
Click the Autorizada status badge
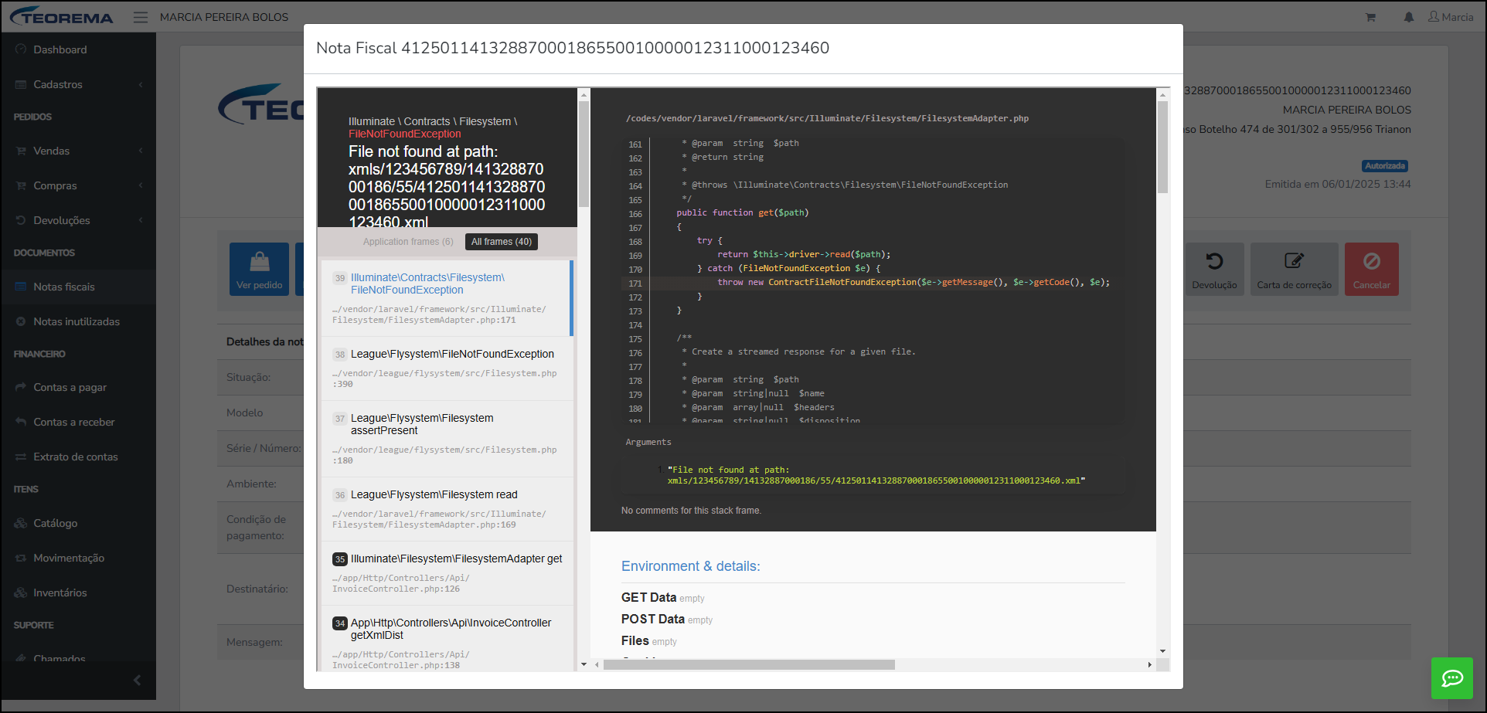(1385, 166)
